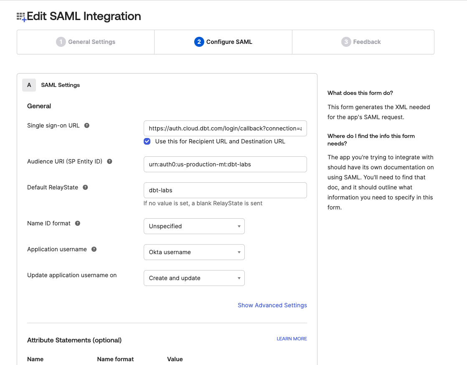The image size is (467, 365).
Task: Select the Default RelayState input field
Action: point(225,190)
